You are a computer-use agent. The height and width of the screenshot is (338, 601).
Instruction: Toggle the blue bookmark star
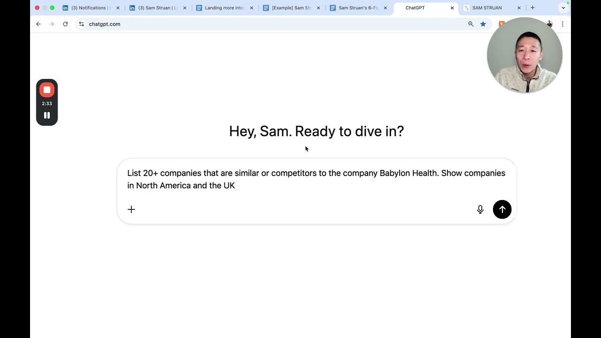pos(483,24)
